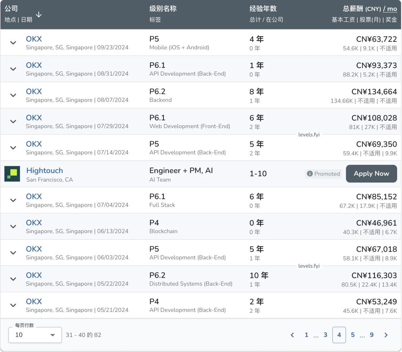Jump to page 5
402x352 pixels.
point(353,335)
